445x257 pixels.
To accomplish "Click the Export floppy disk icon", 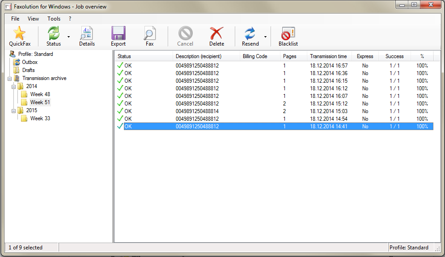I will pyautogui.click(x=119, y=34).
